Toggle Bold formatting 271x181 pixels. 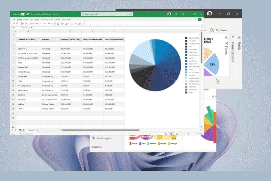49,24
